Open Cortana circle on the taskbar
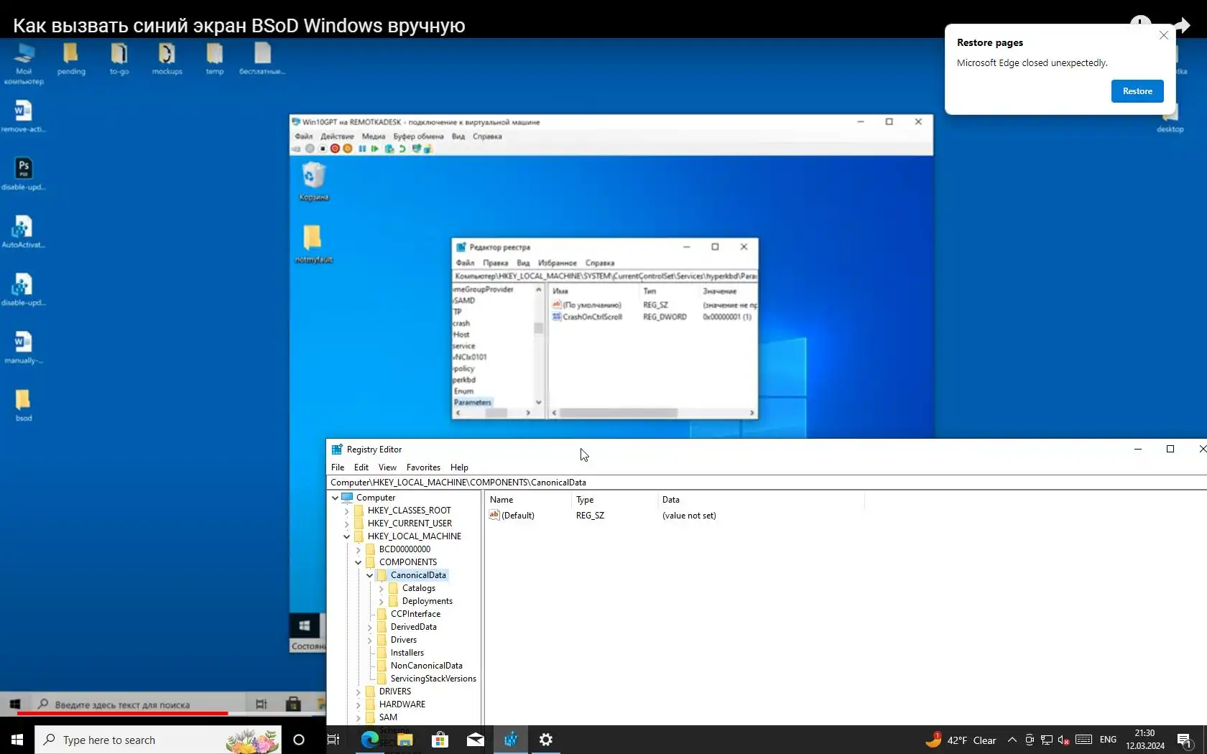The height and width of the screenshot is (754, 1207). (299, 740)
